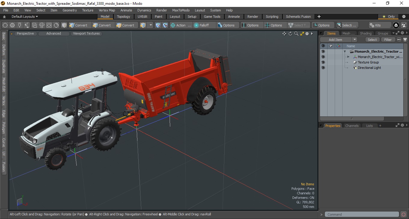Open the dropdown arrow after cube preset
Screen dimensions: 409x219
coord(151,25)
